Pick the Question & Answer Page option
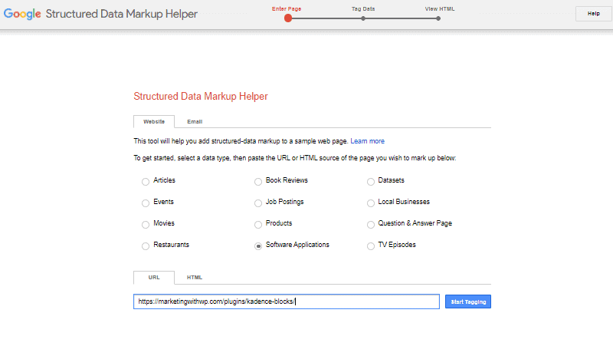This screenshot has width=613, height=346. pos(371,225)
